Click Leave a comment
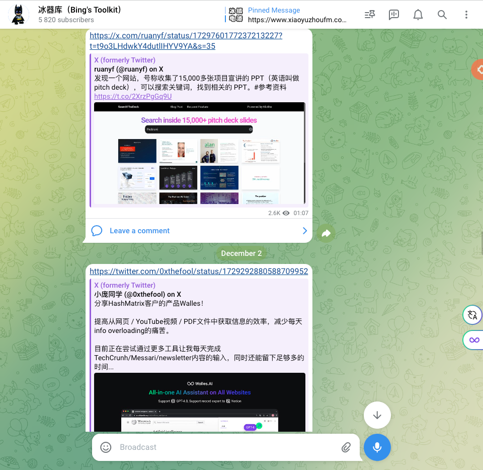The height and width of the screenshot is (470, 483). point(139,230)
